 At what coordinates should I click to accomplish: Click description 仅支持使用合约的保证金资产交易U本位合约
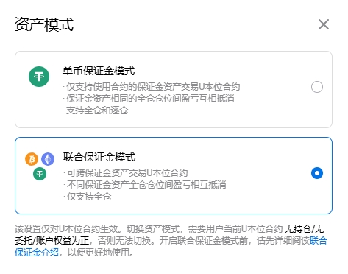(x=152, y=87)
